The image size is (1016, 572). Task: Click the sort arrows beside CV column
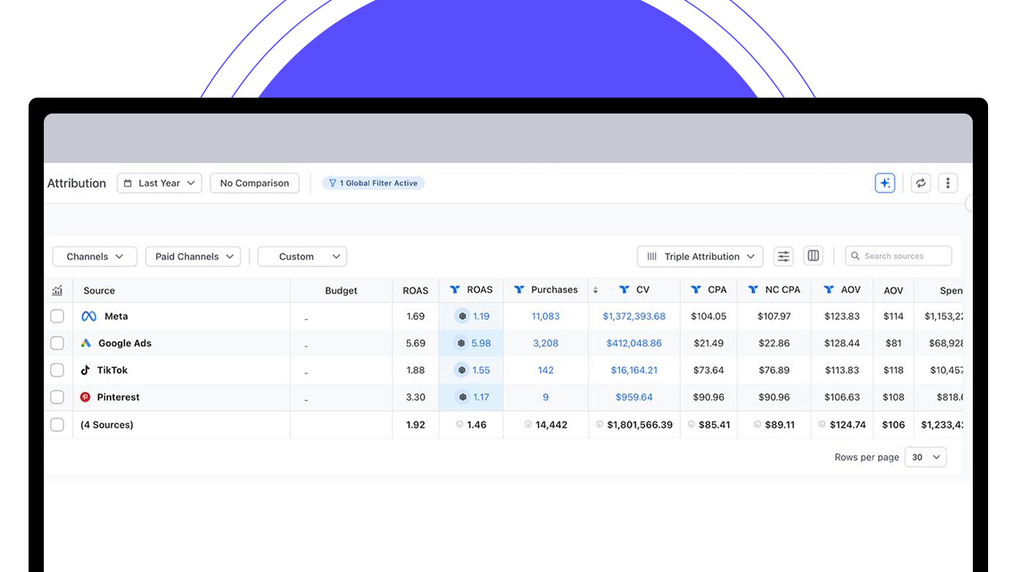[596, 290]
